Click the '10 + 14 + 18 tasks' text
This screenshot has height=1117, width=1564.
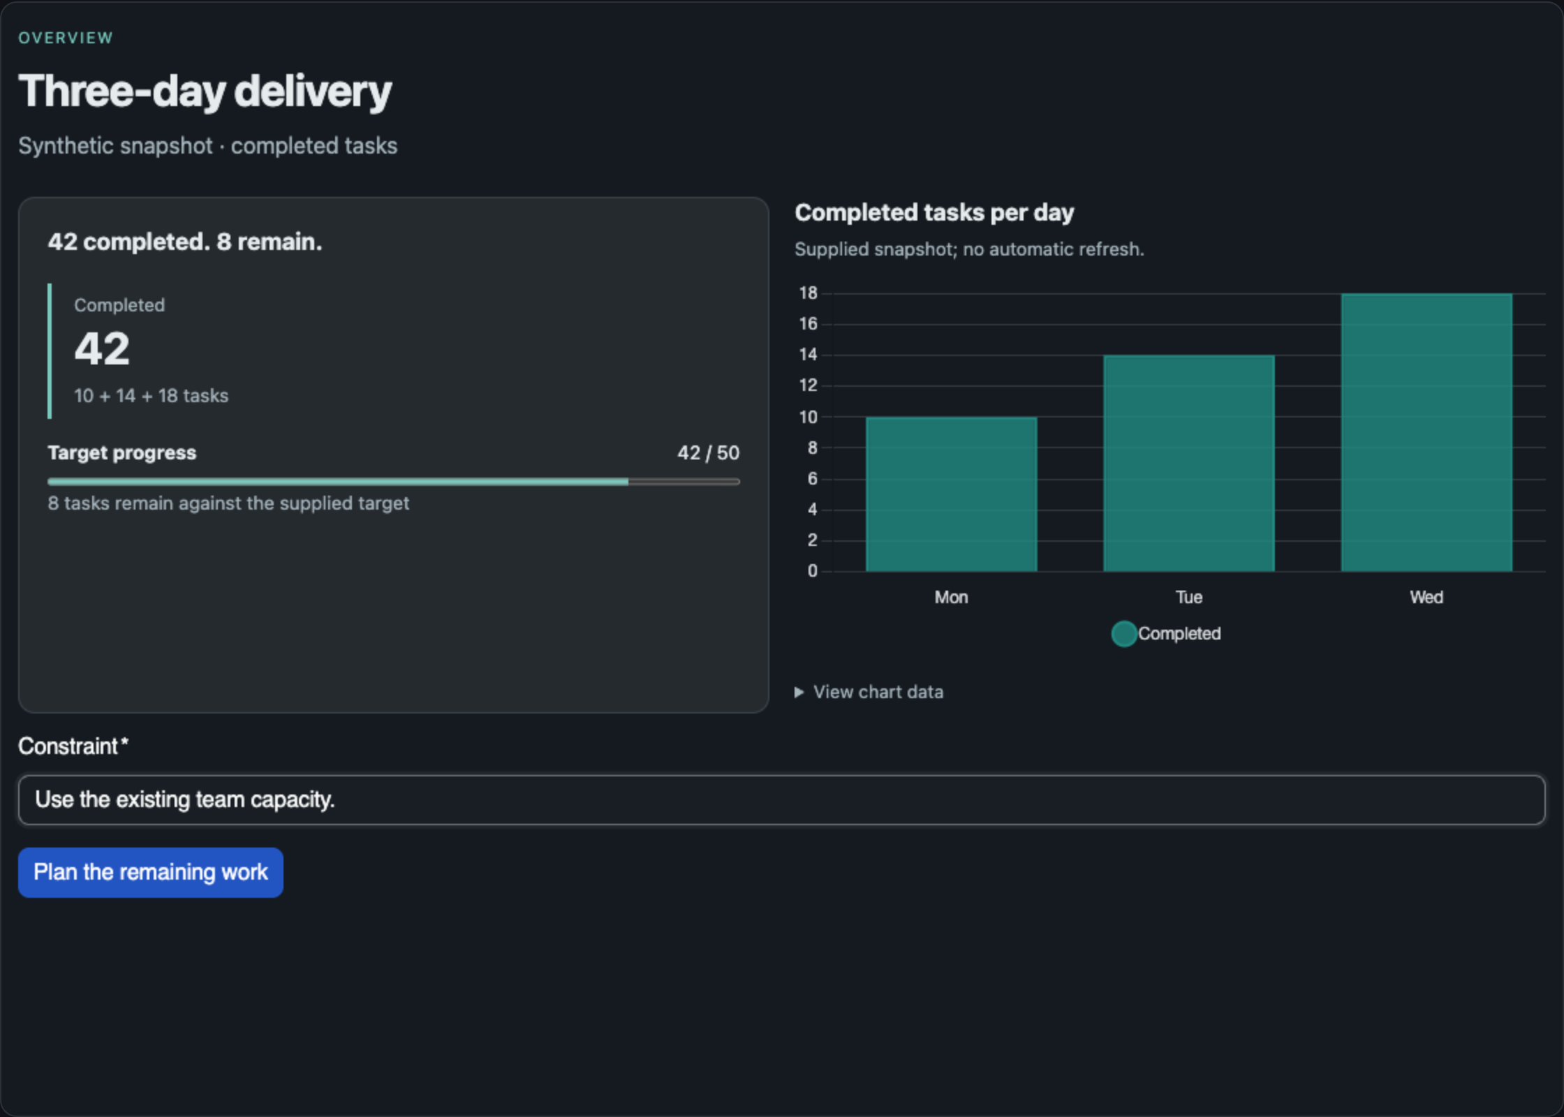tap(151, 396)
